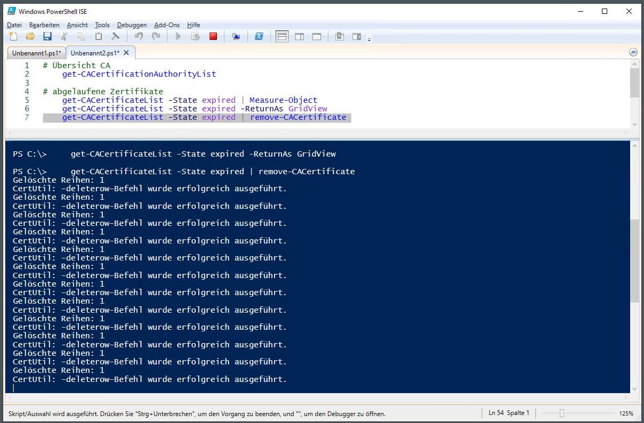Click the Undo arrow icon
The image size is (644, 423).
pyautogui.click(x=139, y=36)
